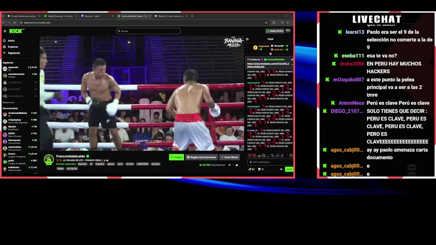Click top gifter llogausss1 in leaderboard
436x245 pixels.
pos(264,46)
